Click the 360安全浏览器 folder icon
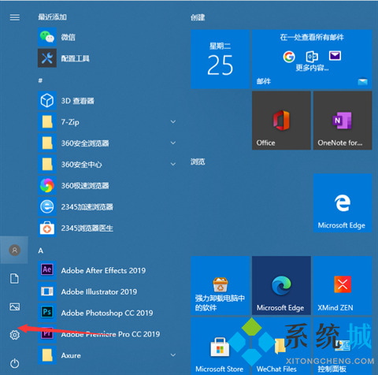Screen dimensions: 378x375 click(47, 143)
